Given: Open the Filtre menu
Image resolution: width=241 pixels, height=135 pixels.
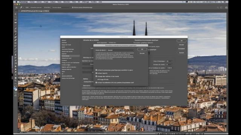Looking at the screenshot, I should coord(74,2).
